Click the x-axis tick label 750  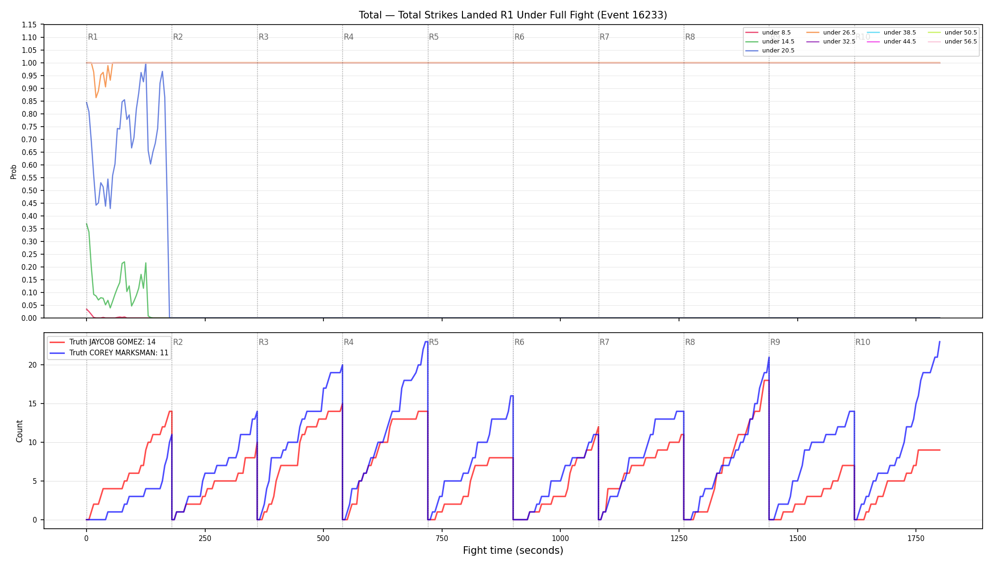(x=442, y=538)
